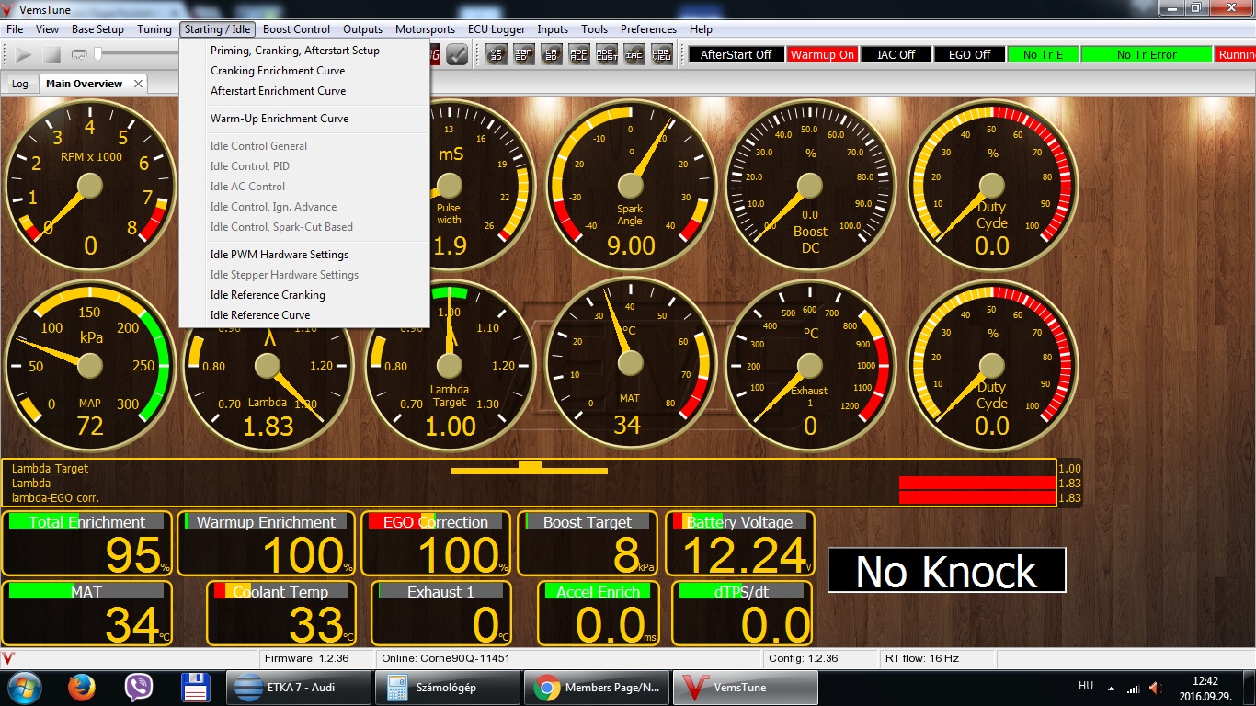Click the AfterStart Off status indicator
Screen dimensions: 1256x706
tap(736, 55)
